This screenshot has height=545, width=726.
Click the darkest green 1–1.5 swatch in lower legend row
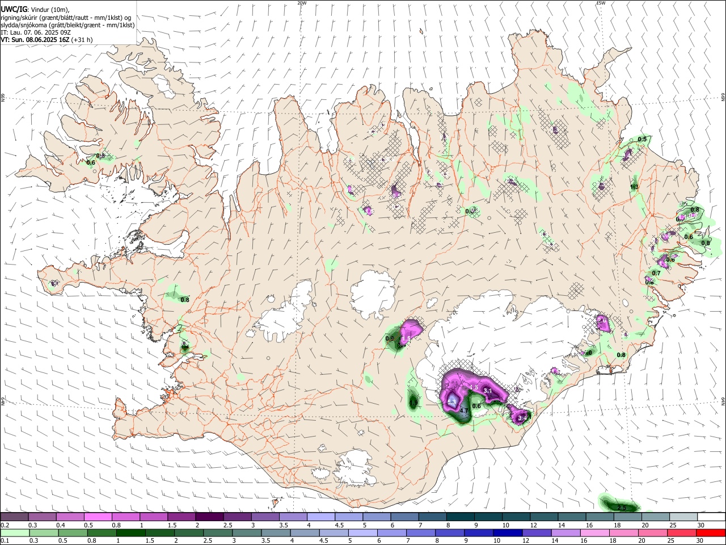click(130, 533)
